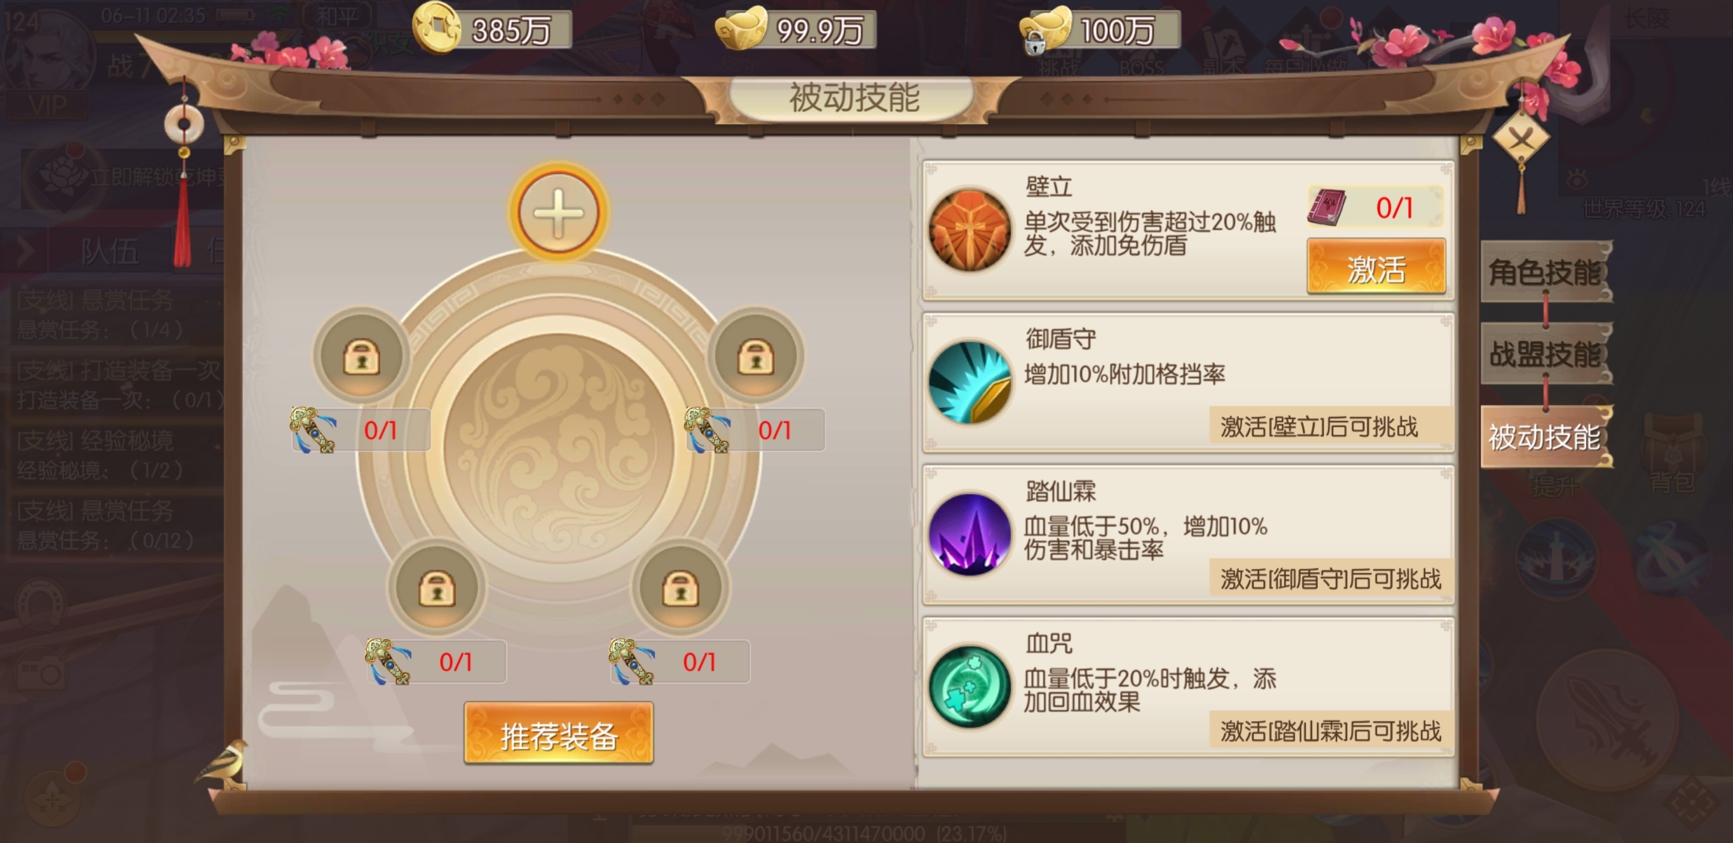Image resolution: width=1733 pixels, height=843 pixels.
Task: Select the 御盾守 skill icon
Action: click(x=970, y=382)
